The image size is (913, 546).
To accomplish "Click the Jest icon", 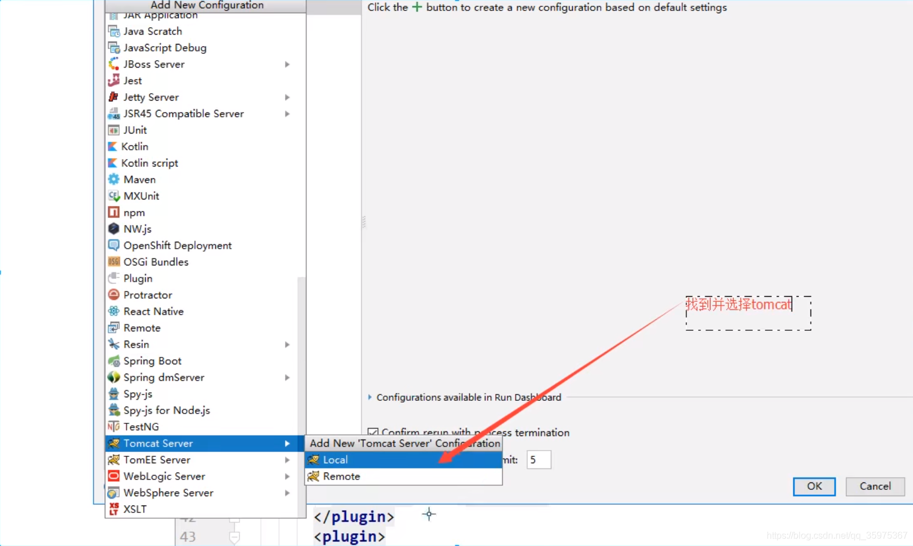I will (x=114, y=80).
